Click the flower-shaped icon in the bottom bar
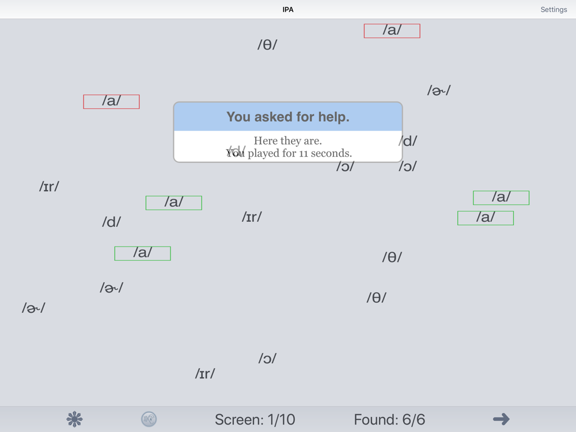Viewport: 576px width, 432px height. pyautogui.click(x=74, y=419)
